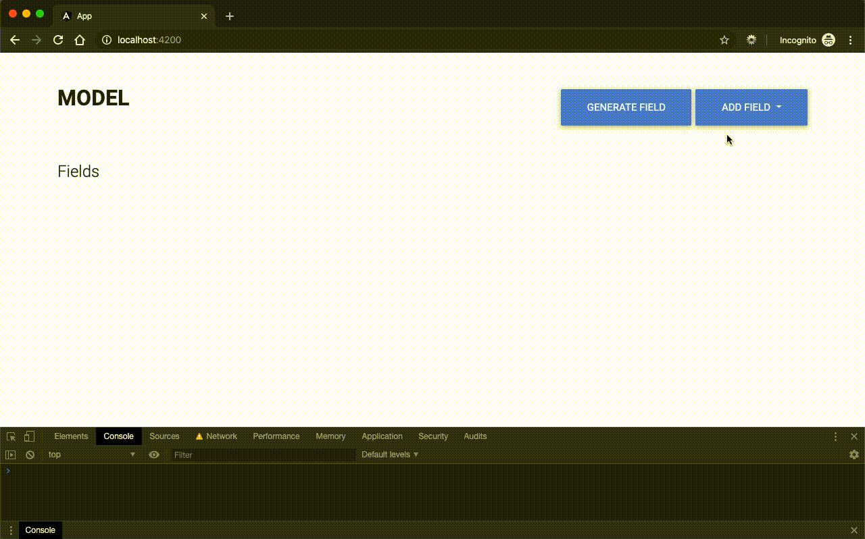The width and height of the screenshot is (865, 539).
Task: Click the device toolbar toggle icon
Action: (x=28, y=436)
